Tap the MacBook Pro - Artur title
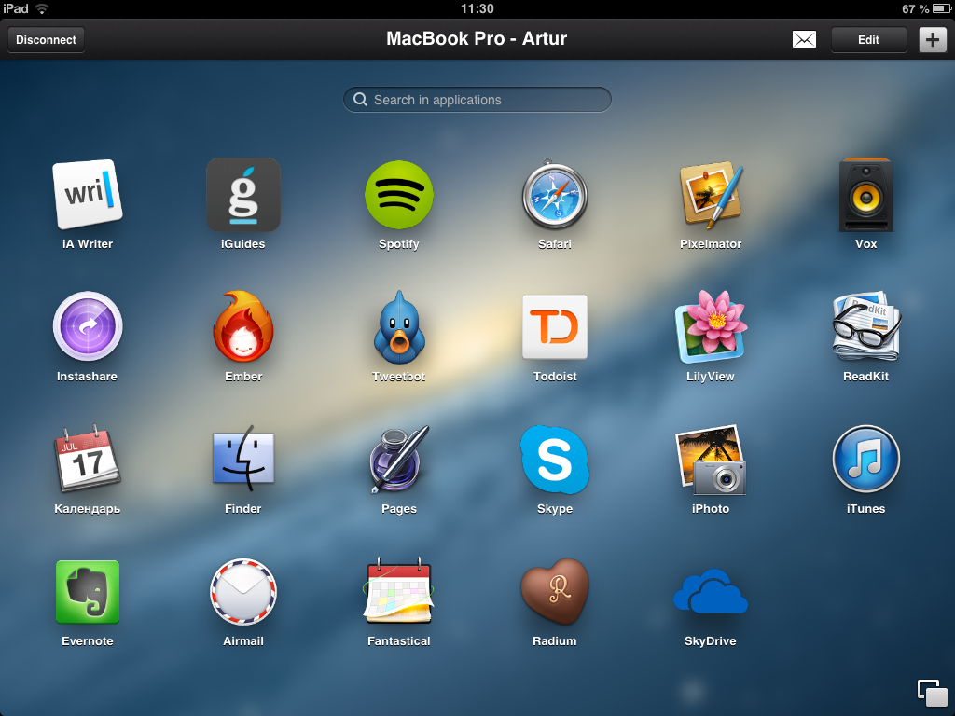 click(x=477, y=38)
